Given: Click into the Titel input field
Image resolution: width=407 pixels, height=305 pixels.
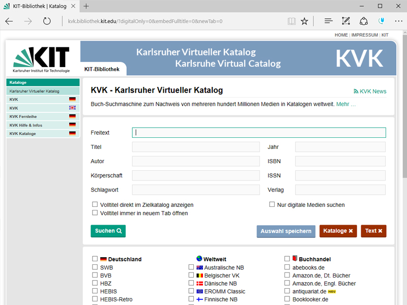Looking at the screenshot, I should (196, 147).
